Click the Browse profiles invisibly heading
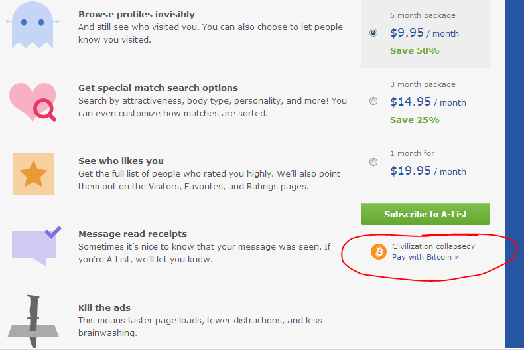The image size is (524, 350). (x=137, y=15)
